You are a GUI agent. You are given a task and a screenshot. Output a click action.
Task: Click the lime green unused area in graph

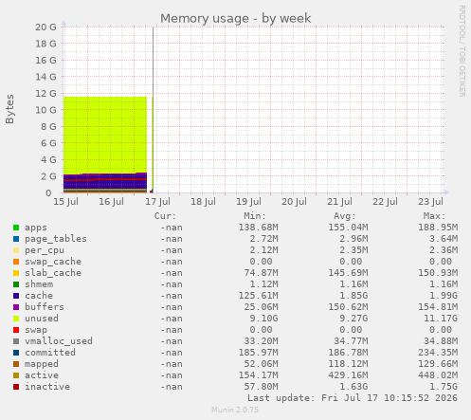pyautogui.click(x=105, y=135)
